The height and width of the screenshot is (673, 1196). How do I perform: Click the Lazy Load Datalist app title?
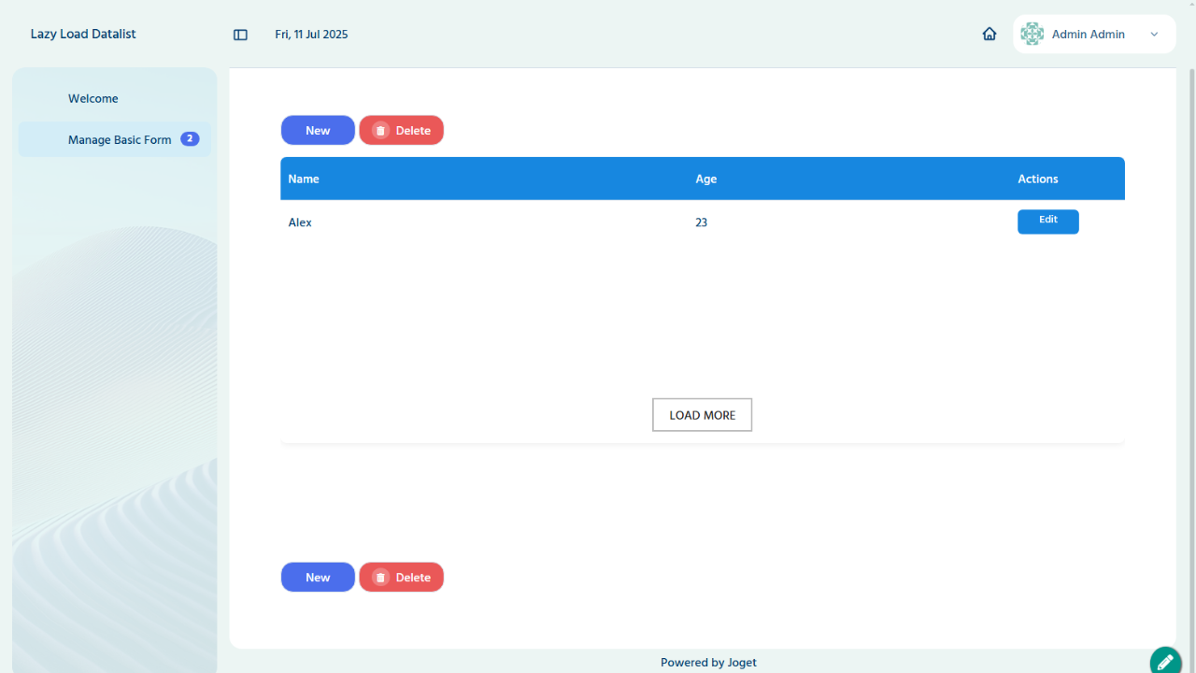[x=83, y=35]
